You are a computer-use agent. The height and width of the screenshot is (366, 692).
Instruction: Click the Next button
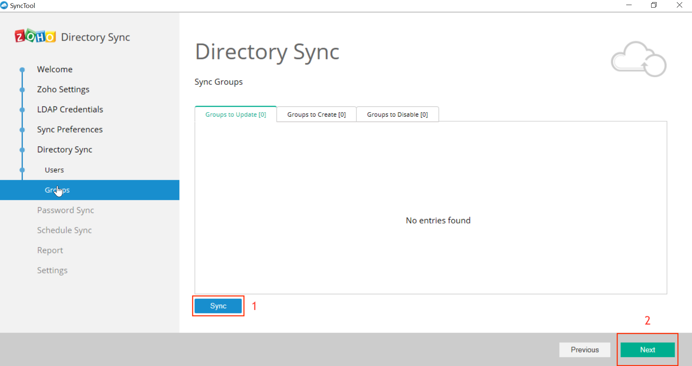click(647, 349)
